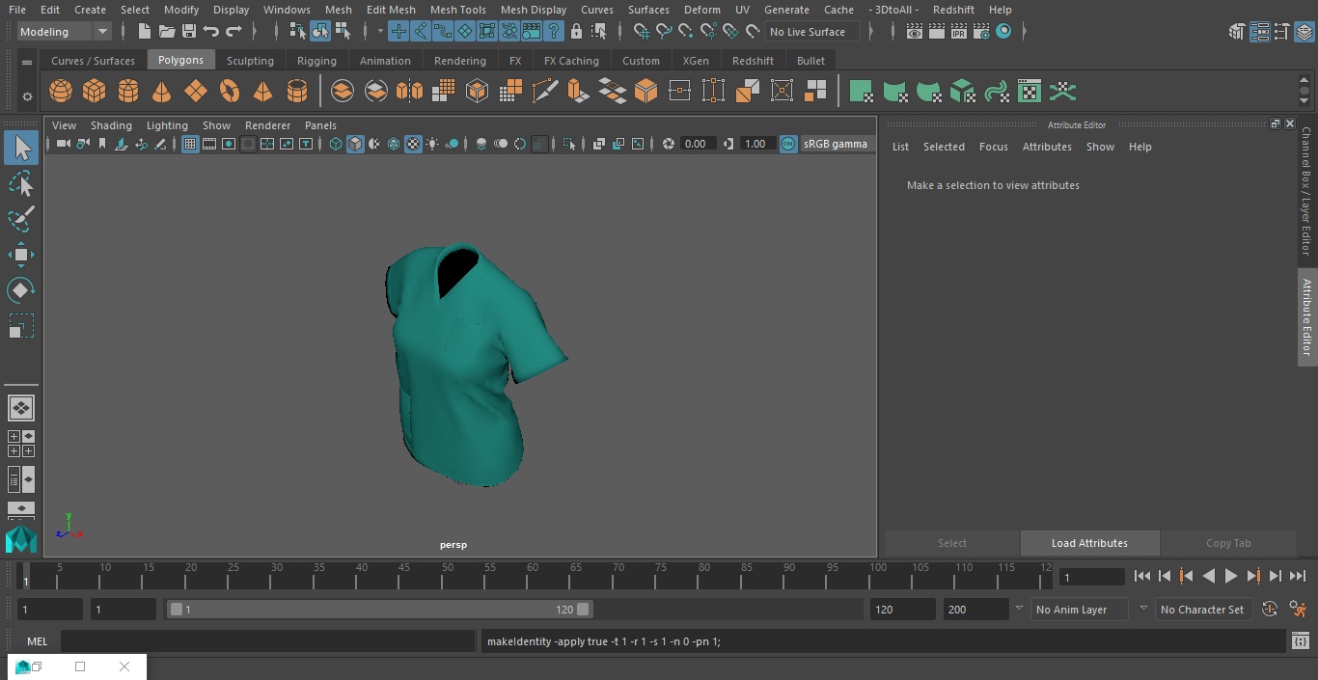Toggle the sRGB gamma view transform
1318x680 pixels.
click(x=788, y=144)
